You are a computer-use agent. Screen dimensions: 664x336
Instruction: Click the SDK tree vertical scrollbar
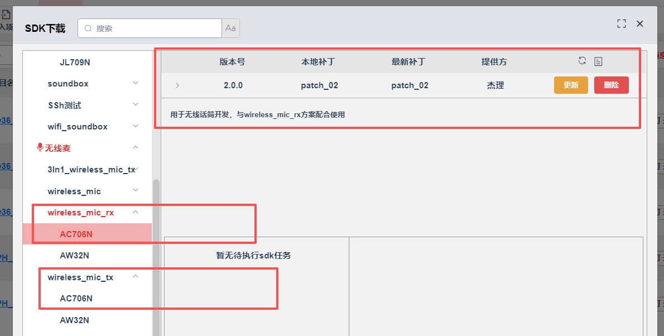pyautogui.click(x=156, y=258)
